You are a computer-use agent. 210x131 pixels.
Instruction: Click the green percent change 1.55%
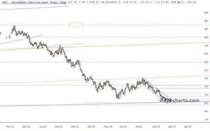coord(90,2)
